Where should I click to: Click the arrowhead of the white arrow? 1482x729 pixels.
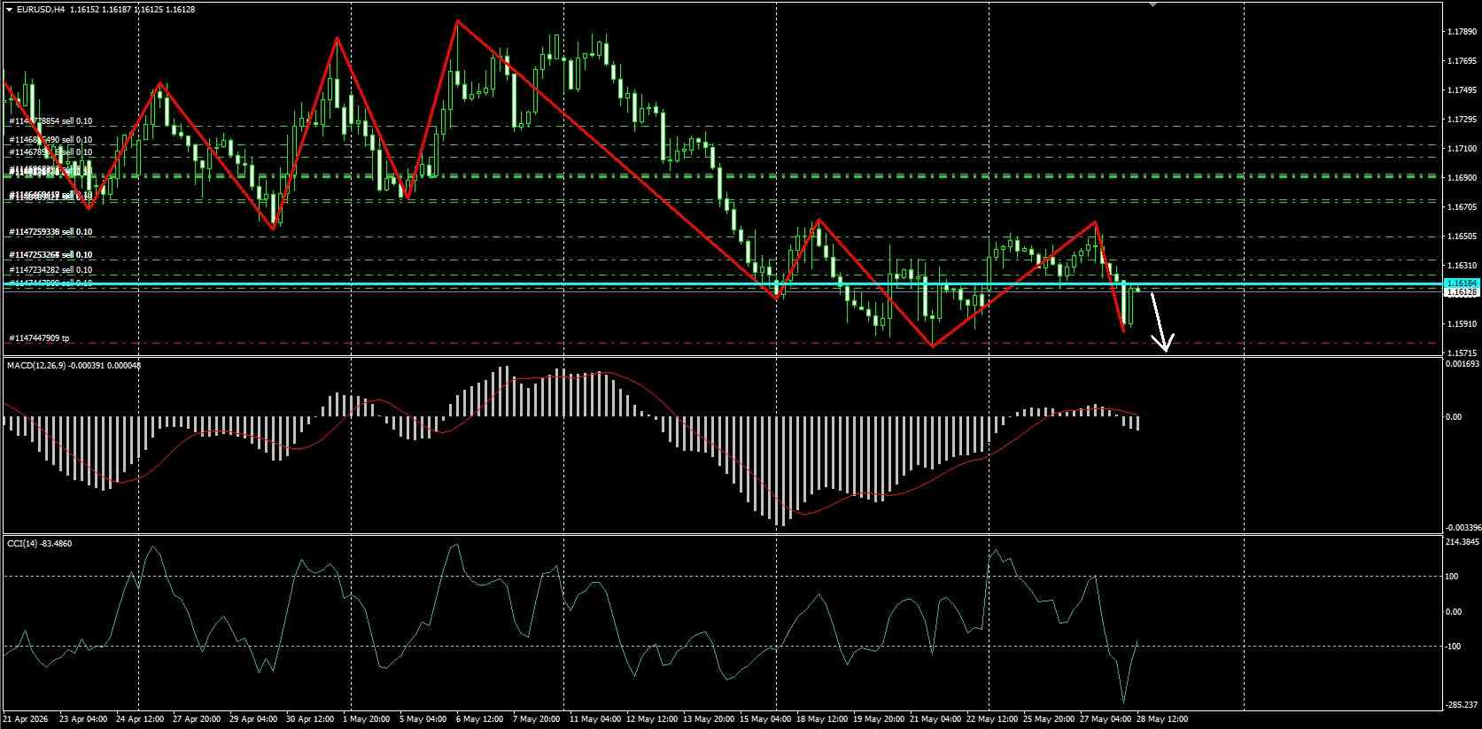click(1165, 344)
